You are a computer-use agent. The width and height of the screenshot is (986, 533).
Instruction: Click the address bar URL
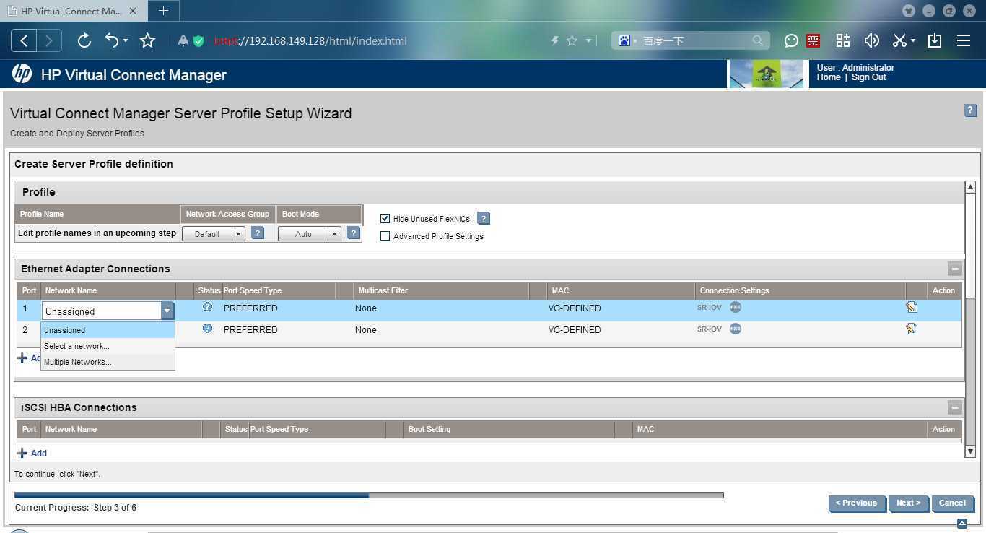tap(310, 41)
